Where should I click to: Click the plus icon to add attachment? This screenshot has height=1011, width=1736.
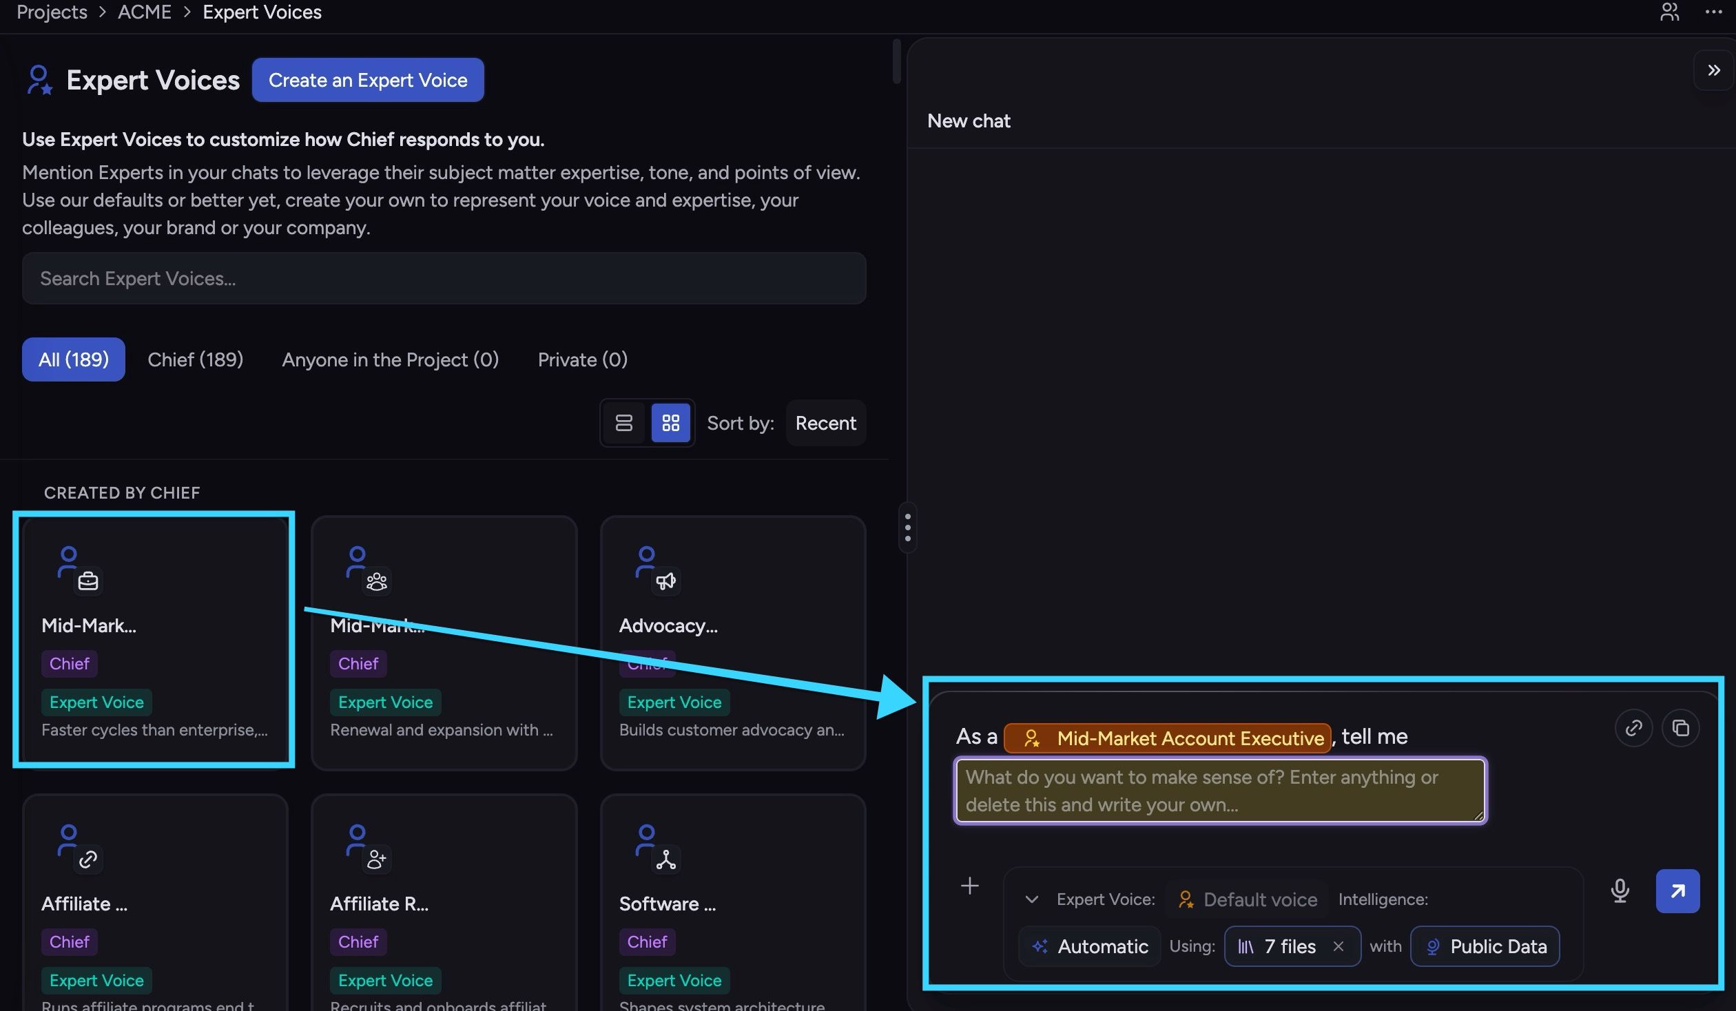(x=970, y=886)
